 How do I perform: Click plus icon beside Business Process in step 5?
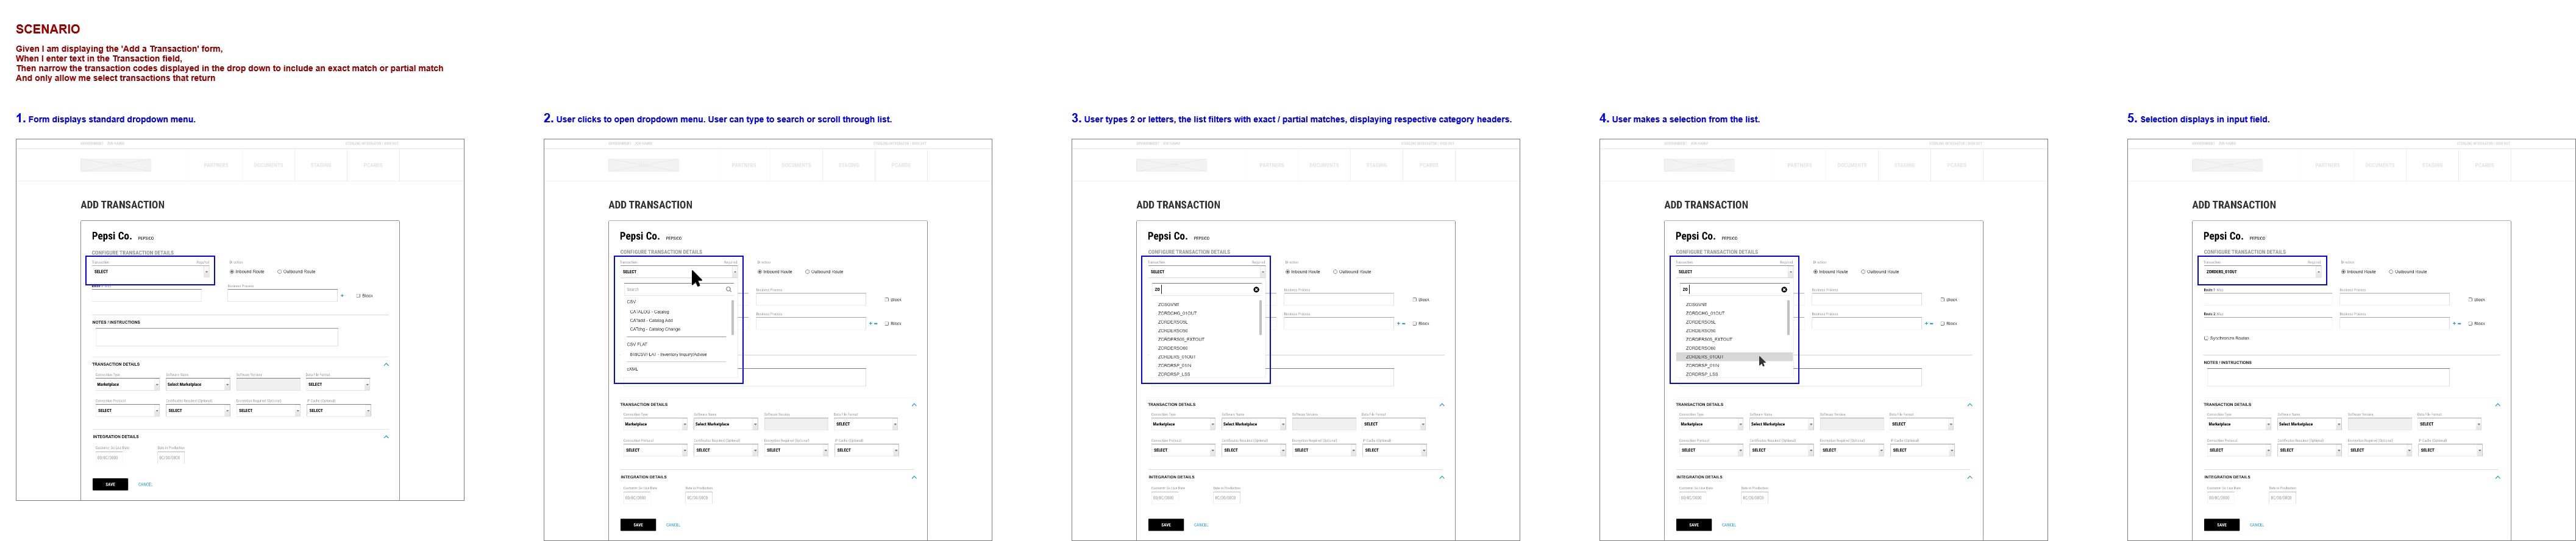coord(2454,323)
